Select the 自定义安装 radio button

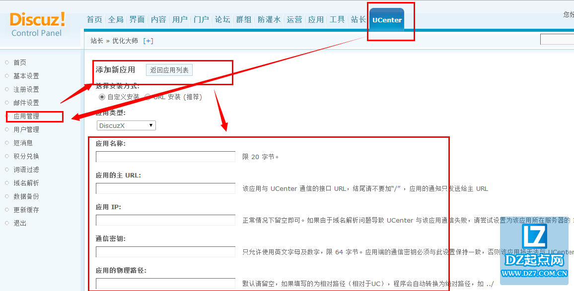pyautogui.click(x=102, y=97)
